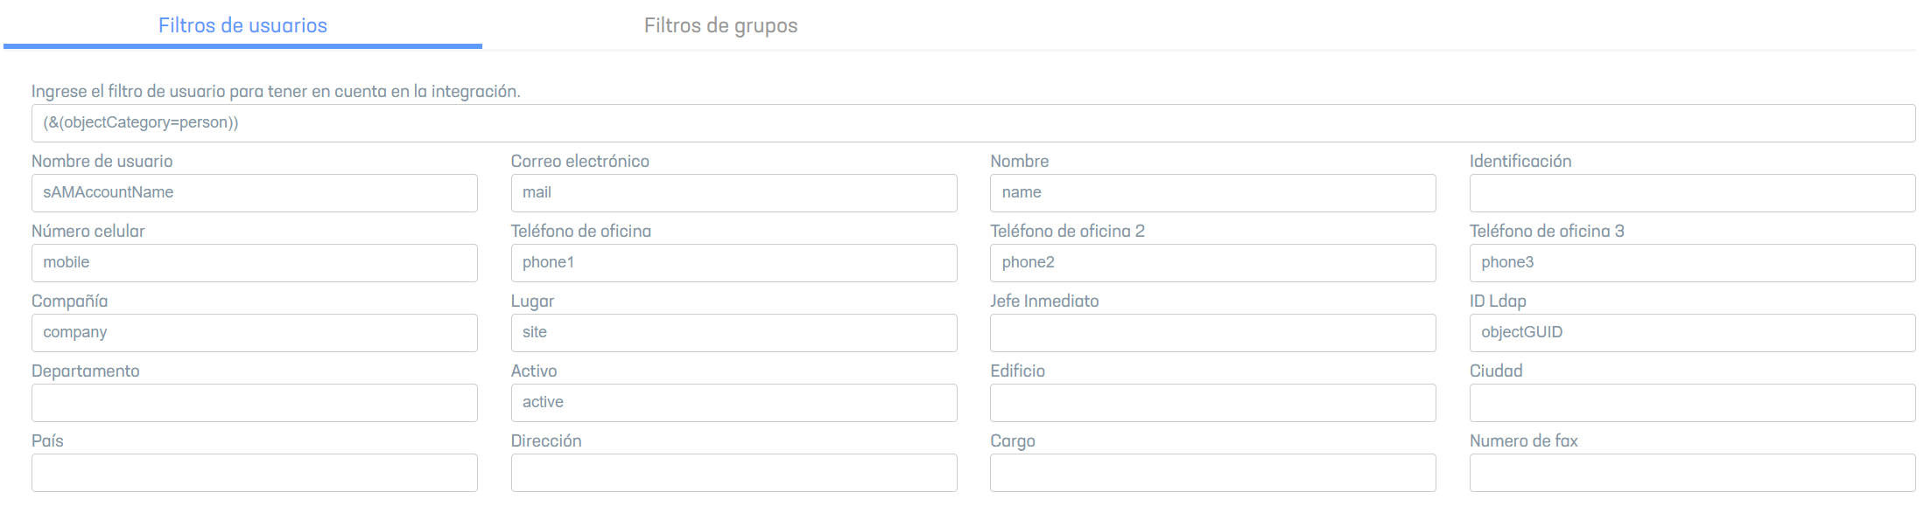Viewport: 1931px width, 513px height.
Task: Focus the Numero de fax field
Action: [x=1691, y=473]
